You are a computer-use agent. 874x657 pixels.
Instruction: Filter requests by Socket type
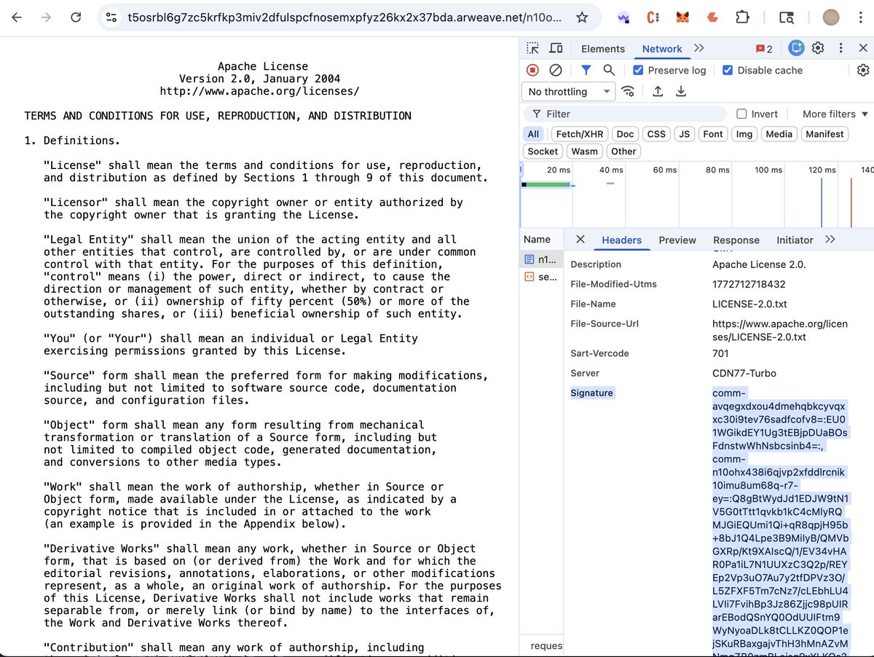543,152
